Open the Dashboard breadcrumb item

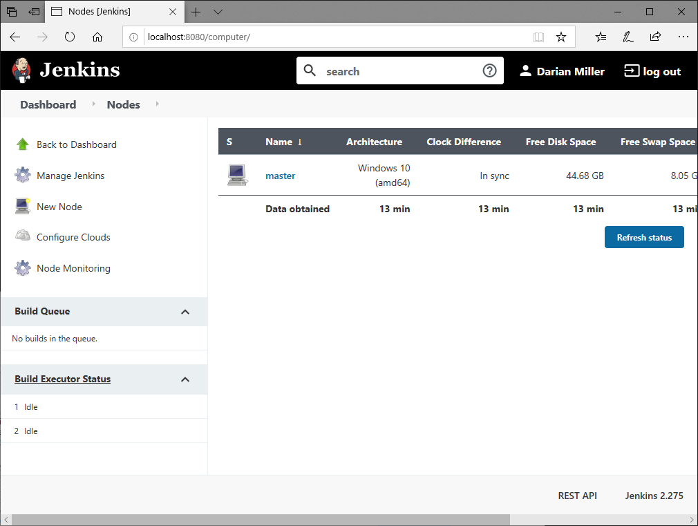[48, 104]
